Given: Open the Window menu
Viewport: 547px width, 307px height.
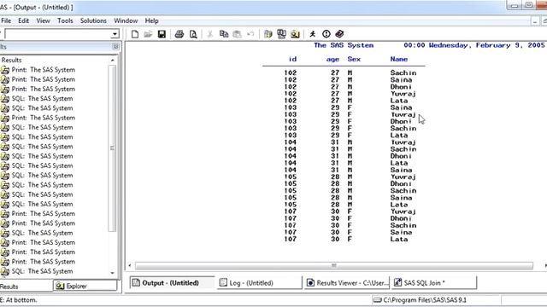Looking at the screenshot, I should (x=126, y=20).
